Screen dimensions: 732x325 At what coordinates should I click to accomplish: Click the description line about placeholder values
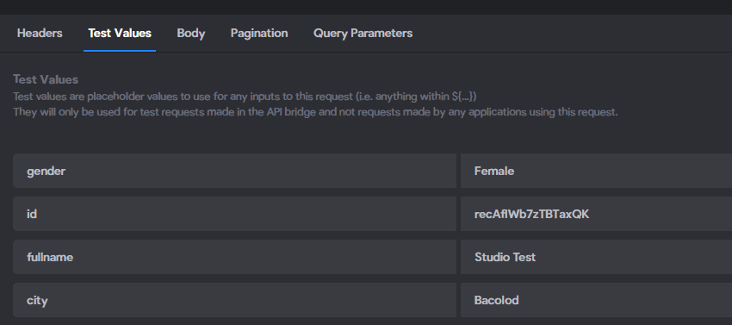(x=245, y=97)
